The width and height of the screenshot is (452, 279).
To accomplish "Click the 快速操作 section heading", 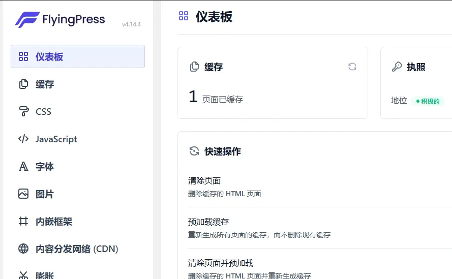I will (223, 151).
